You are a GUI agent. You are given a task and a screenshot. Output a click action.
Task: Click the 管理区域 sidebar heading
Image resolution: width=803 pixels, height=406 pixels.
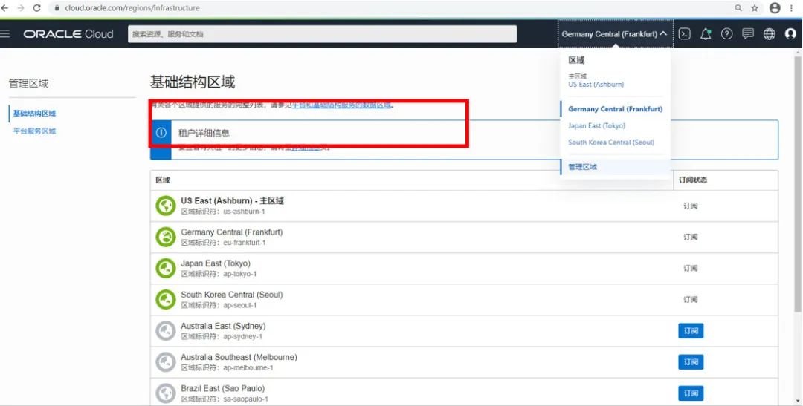click(29, 83)
